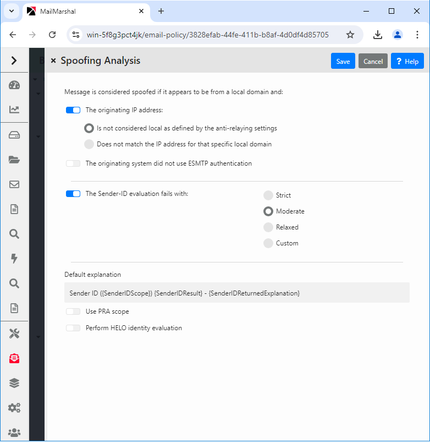Enable the ESMTP authentication toggle
Viewport: 430px width, 443px height.
(73, 163)
